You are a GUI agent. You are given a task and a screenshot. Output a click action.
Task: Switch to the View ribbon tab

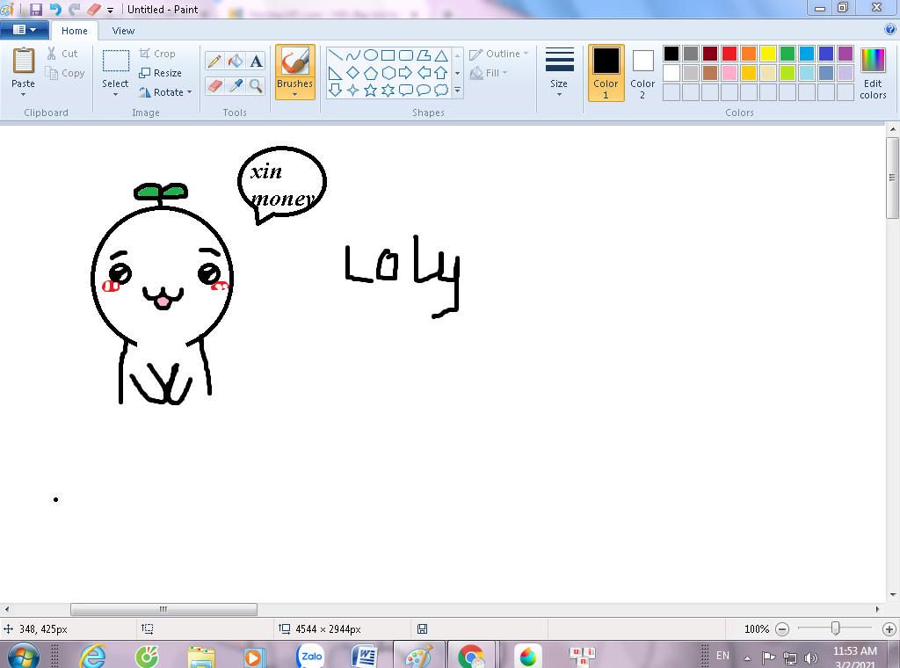coord(123,31)
